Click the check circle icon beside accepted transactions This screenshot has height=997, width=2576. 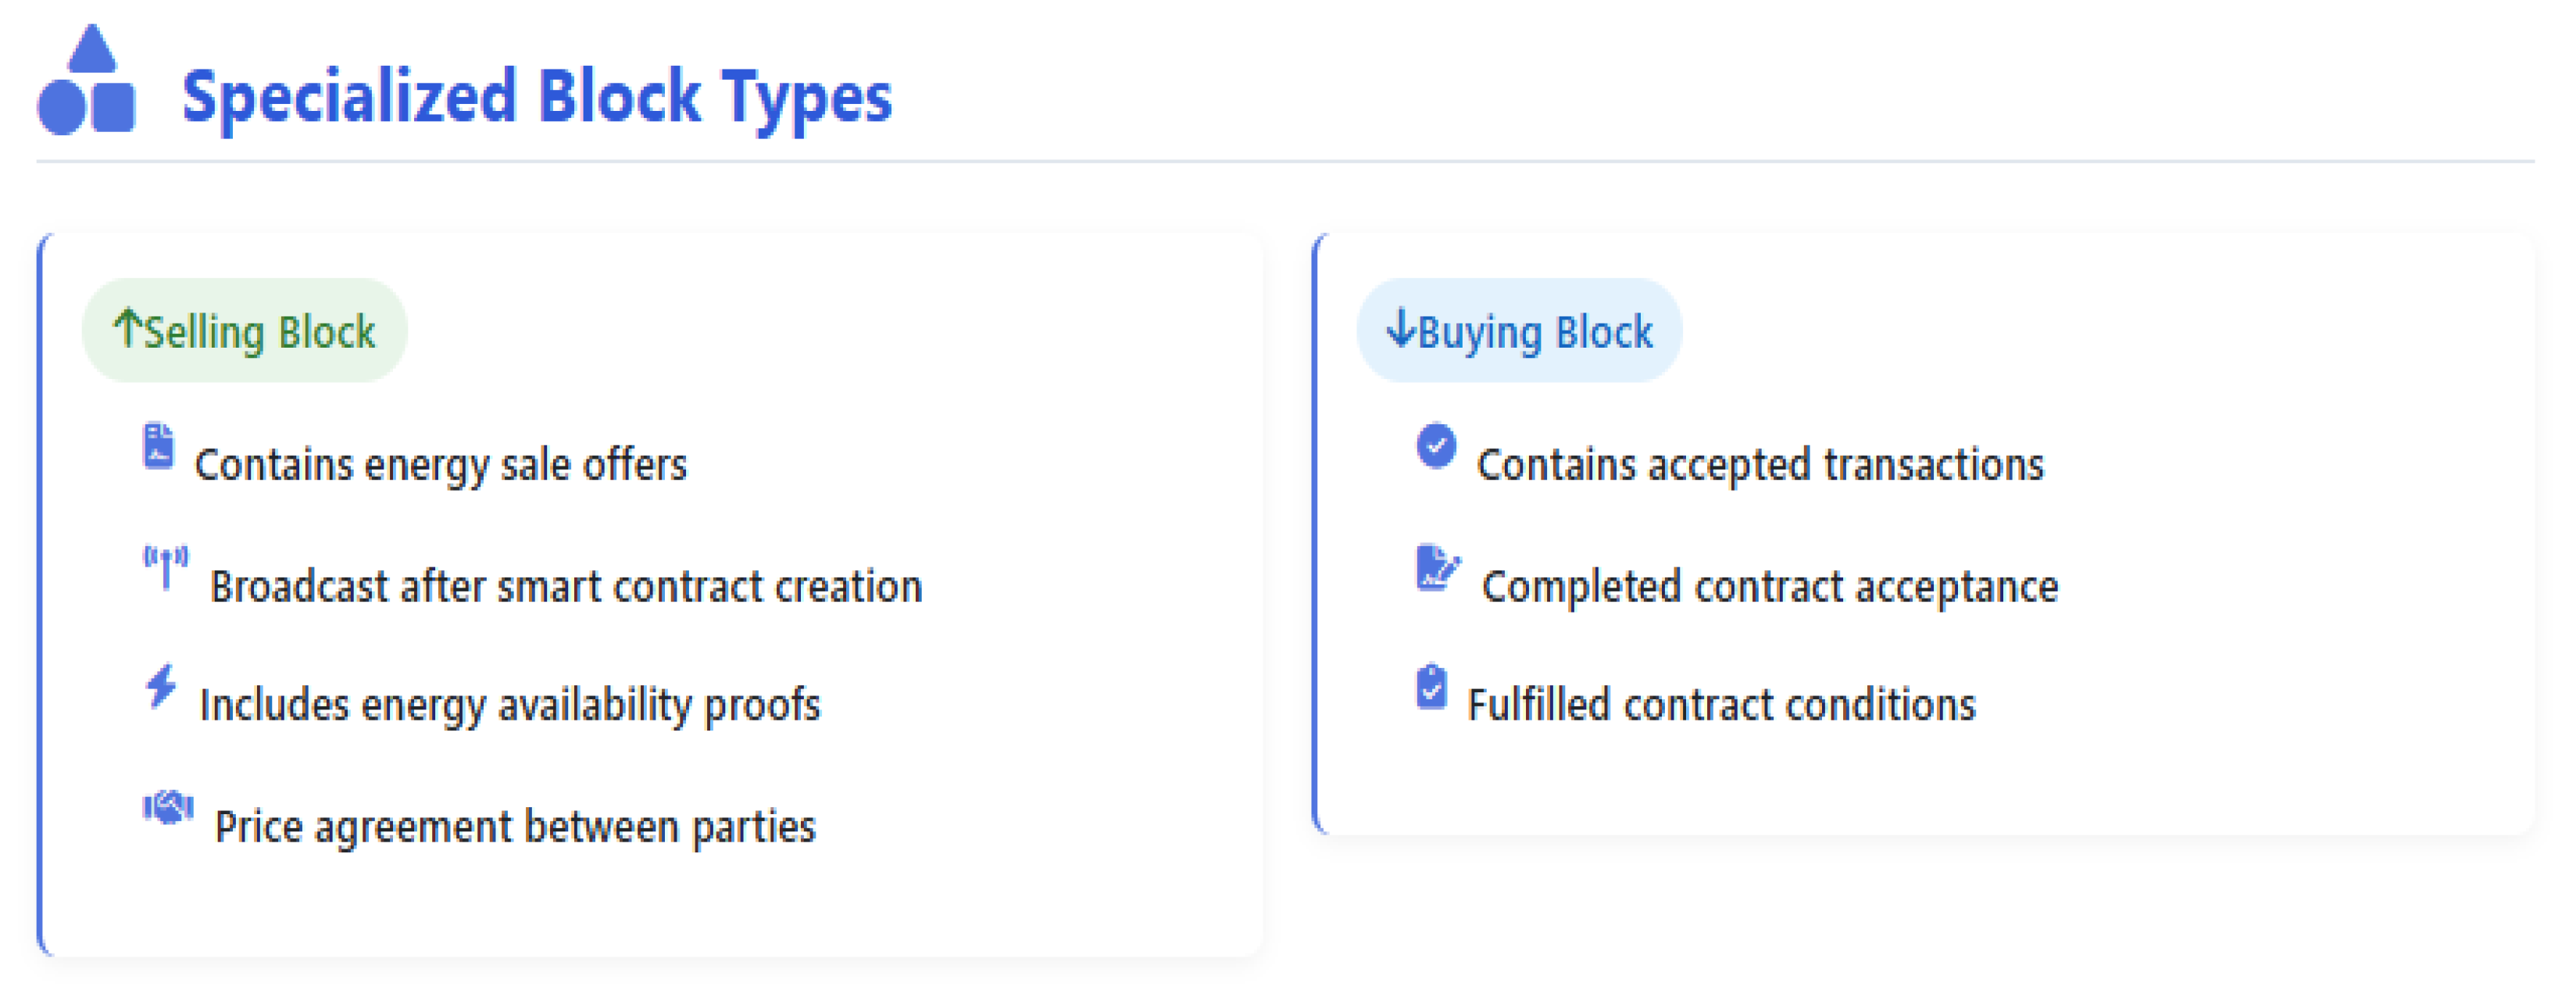coord(1436,445)
